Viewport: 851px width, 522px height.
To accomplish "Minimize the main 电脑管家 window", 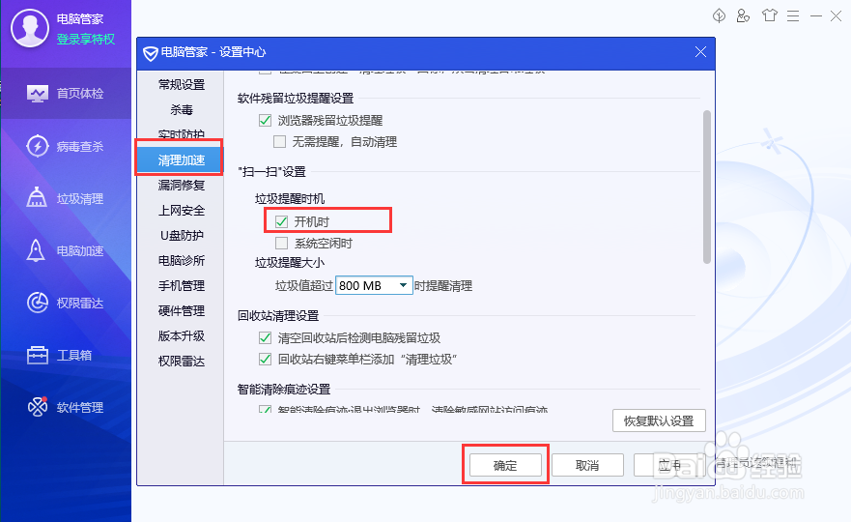I will [815, 16].
